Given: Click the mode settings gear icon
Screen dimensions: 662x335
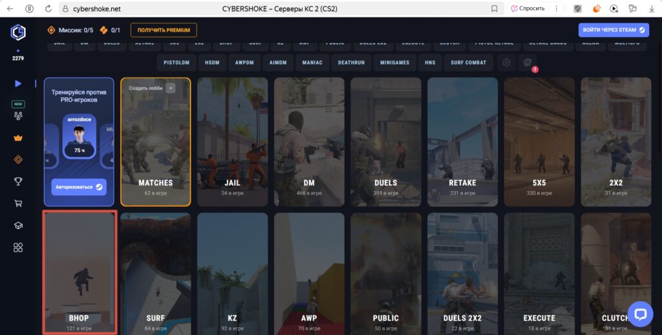Looking at the screenshot, I should 506,63.
